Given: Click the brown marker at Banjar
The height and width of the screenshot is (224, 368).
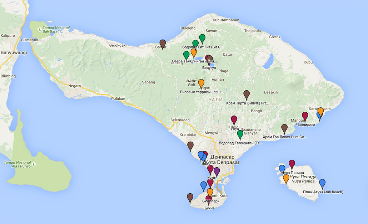Looking at the screenshot, I should 163,44.
